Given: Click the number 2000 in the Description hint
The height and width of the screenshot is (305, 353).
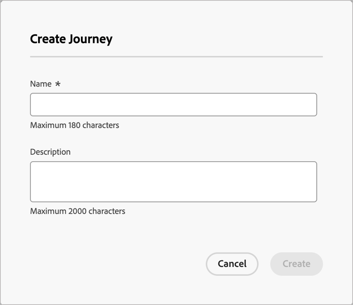Looking at the screenshot, I should [x=78, y=211].
